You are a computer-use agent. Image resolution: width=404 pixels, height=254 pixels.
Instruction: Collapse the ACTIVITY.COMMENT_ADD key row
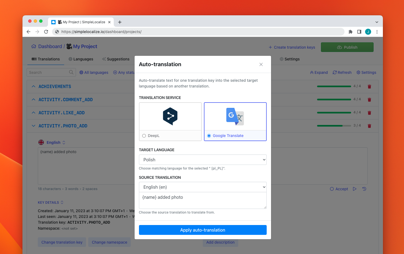33,100
